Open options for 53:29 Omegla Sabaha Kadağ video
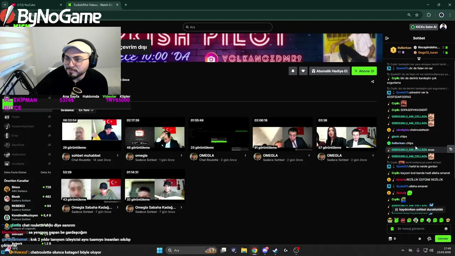455x256 pixels. click(118, 207)
